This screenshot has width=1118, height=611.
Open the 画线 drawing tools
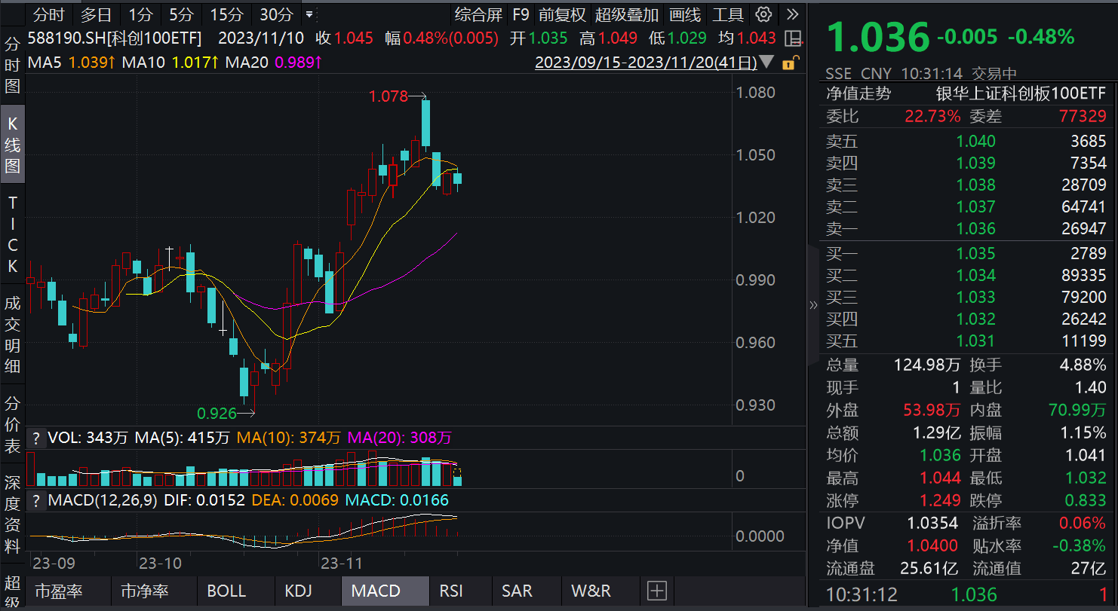point(685,14)
